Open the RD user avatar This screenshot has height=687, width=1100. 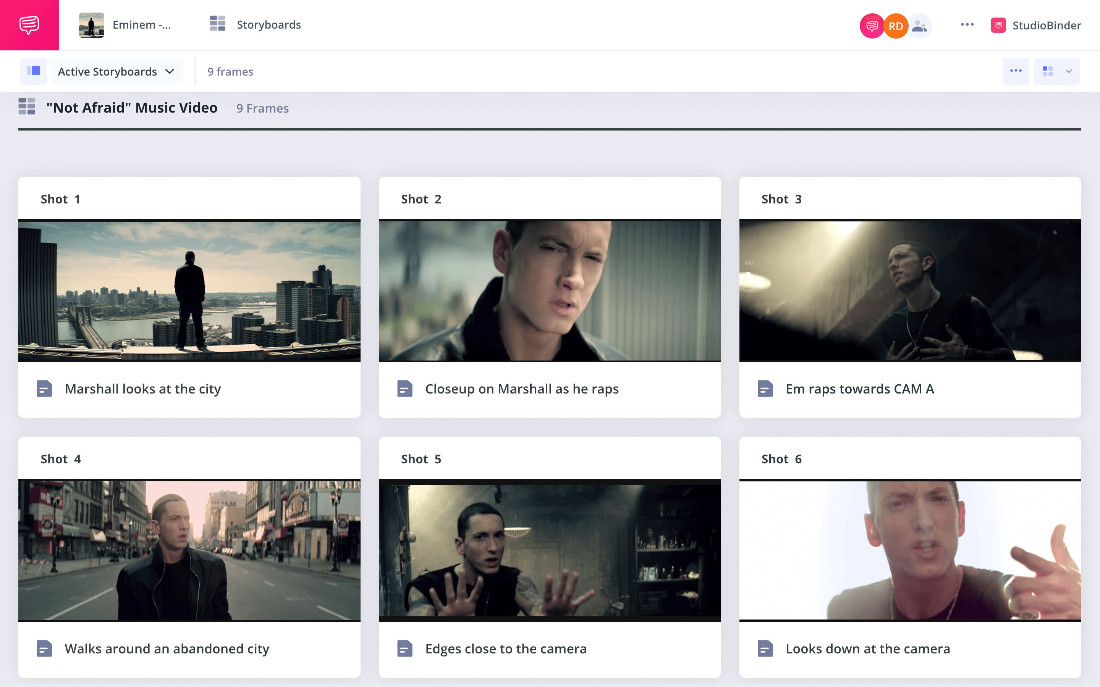pyautogui.click(x=895, y=26)
